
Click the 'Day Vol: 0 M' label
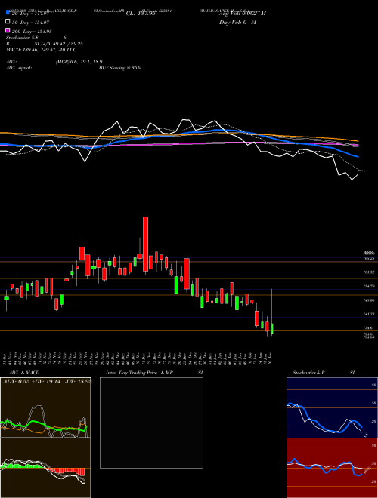point(237,23)
